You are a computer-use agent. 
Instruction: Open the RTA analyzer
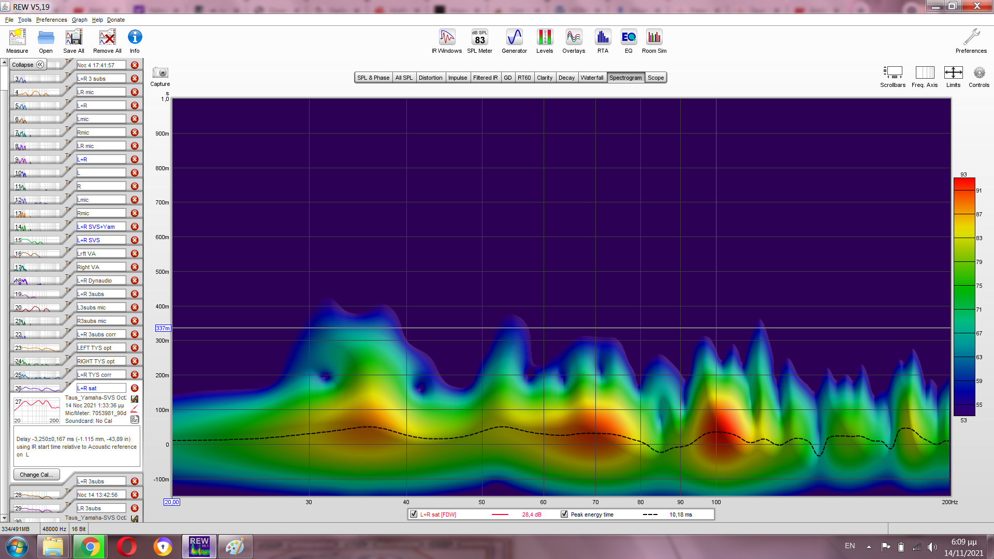pyautogui.click(x=603, y=41)
